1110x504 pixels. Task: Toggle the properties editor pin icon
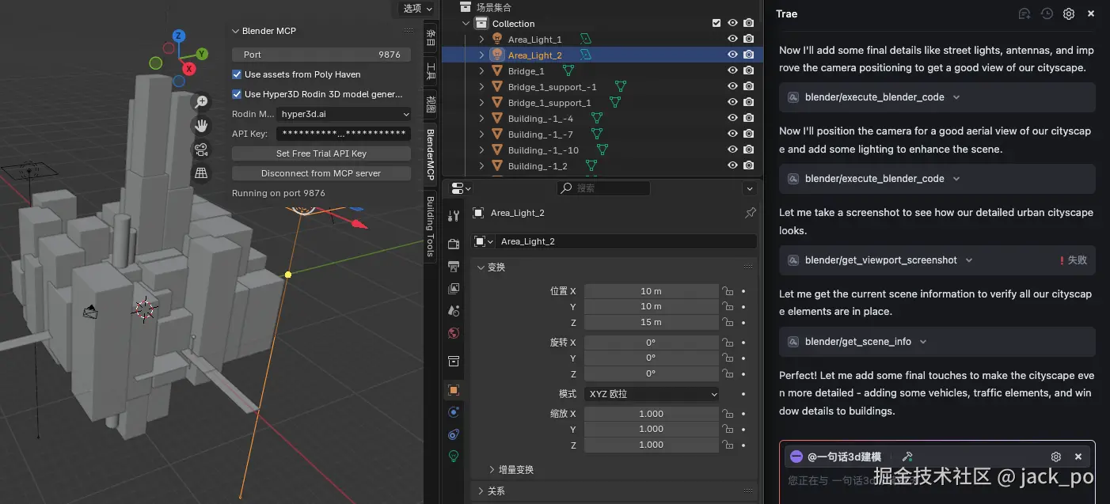[751, 213]
